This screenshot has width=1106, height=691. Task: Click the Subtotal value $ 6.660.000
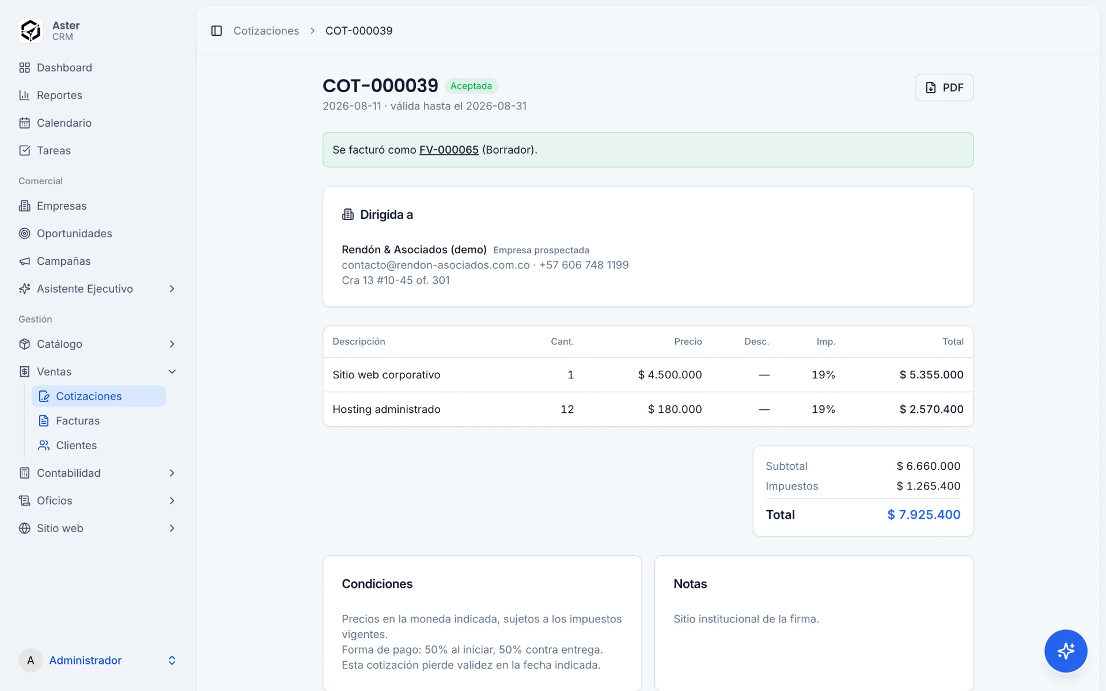click(x=929, y=466)
